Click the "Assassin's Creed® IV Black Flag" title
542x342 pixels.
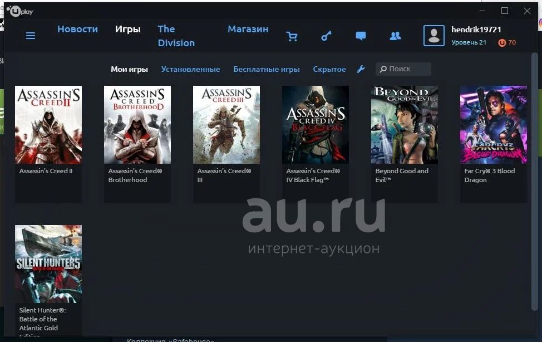pyautogui.click(x=313, y=175)
